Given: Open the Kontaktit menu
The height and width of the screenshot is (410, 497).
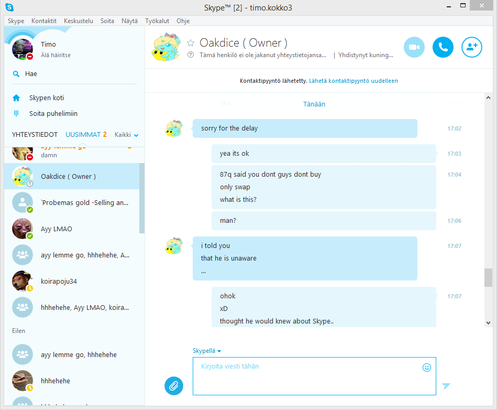Looking at the screenshot, I should 44,21.
